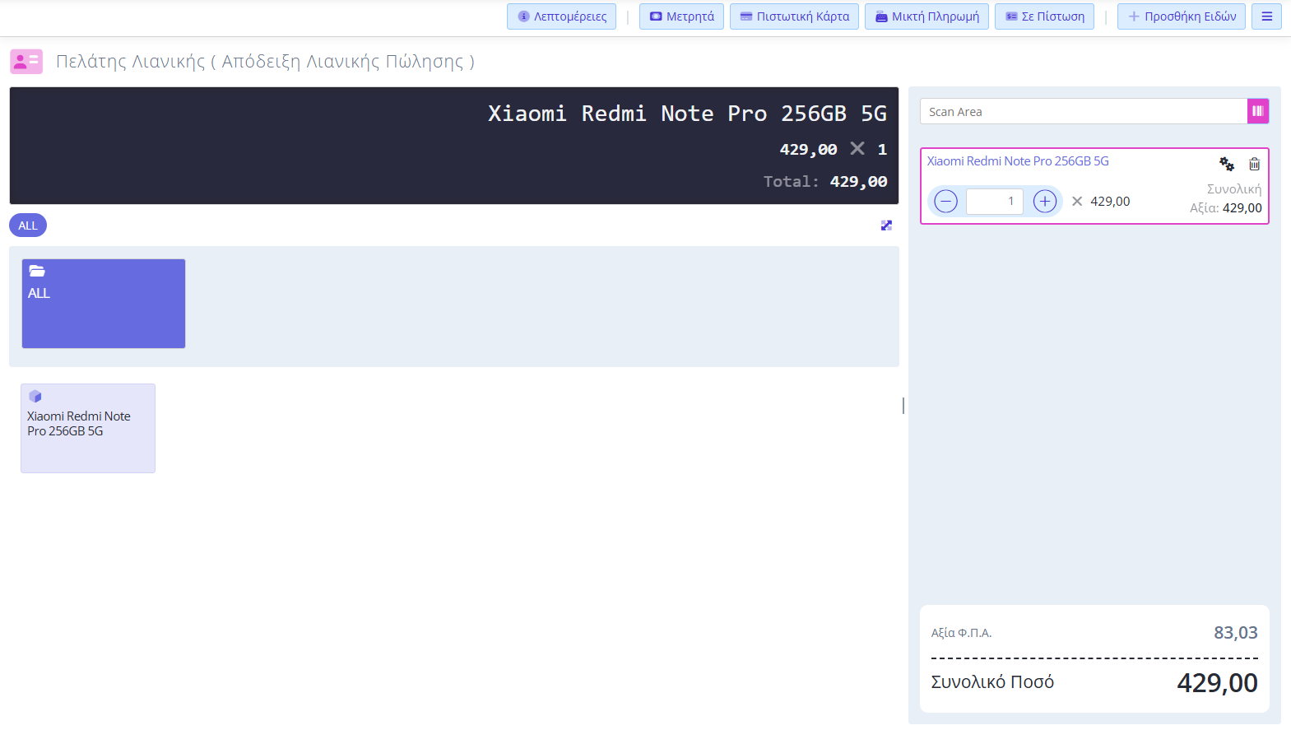The image size is (1291, 730).
Task: Increase quantity with plus button
Action: click(x=1044, y=202)
